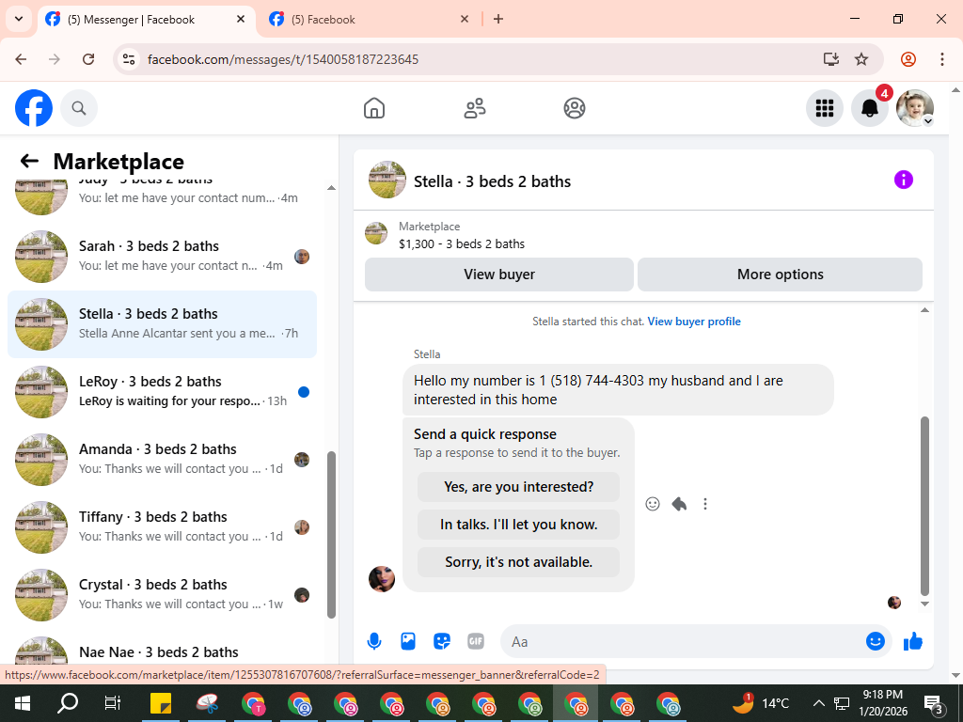Viewport: 963px width, 722px height.
Task: Attach a file using the photo icon
Action: tap(408, 641)
